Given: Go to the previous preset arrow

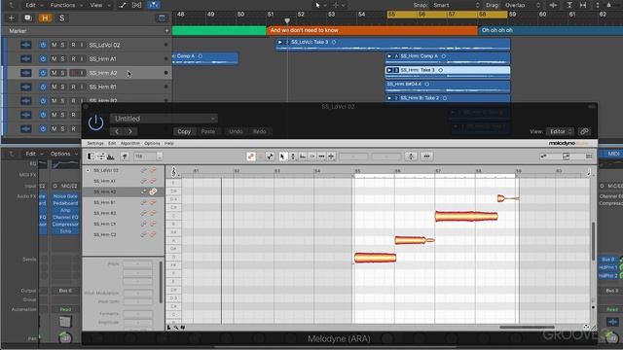Looking at the screenshot, I should tap(117, 131).
